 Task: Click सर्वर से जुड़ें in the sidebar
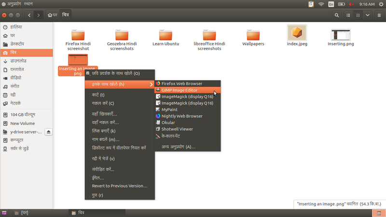27,149
